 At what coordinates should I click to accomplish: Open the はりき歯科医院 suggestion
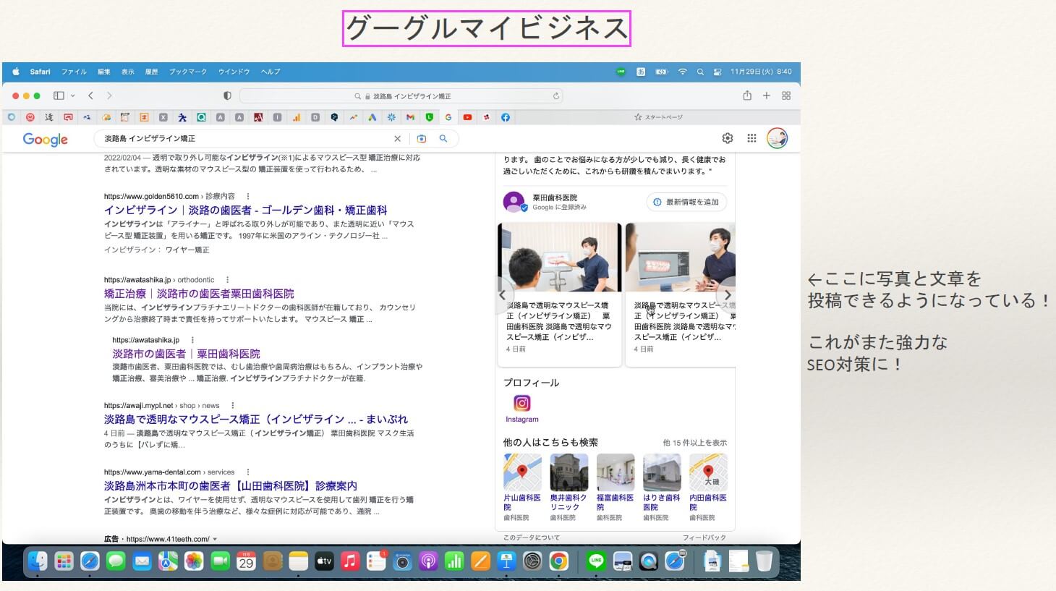click(662, 472)
